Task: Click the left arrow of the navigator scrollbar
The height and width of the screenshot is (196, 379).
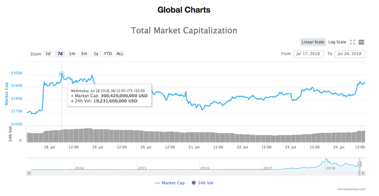Action: (29, 173)
